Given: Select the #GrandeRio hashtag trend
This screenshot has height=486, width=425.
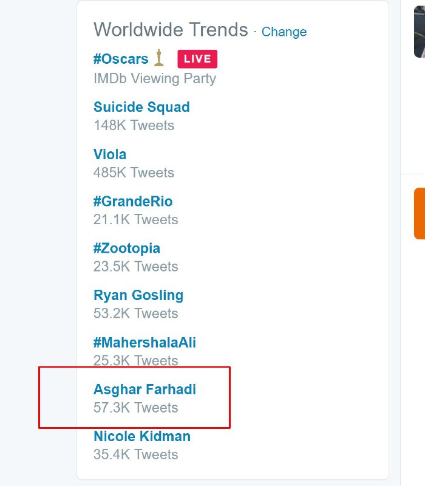Looking at the screenshot, I should [x=133, y=201].
